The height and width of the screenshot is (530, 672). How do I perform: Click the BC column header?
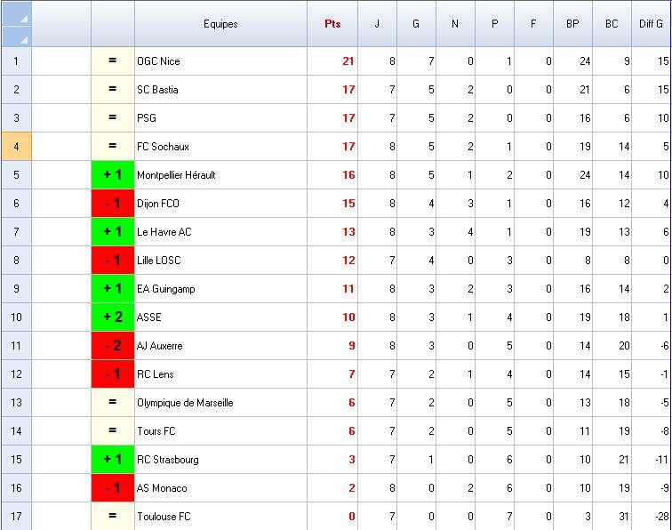point(612,24)
